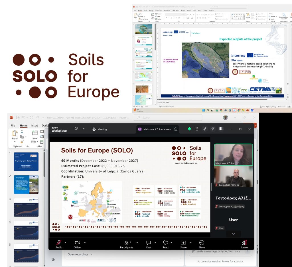Screen dimensions: 292x267
Task: Click the green encryption shield icon
Action: pyautogui.click(x=189, y=129)
